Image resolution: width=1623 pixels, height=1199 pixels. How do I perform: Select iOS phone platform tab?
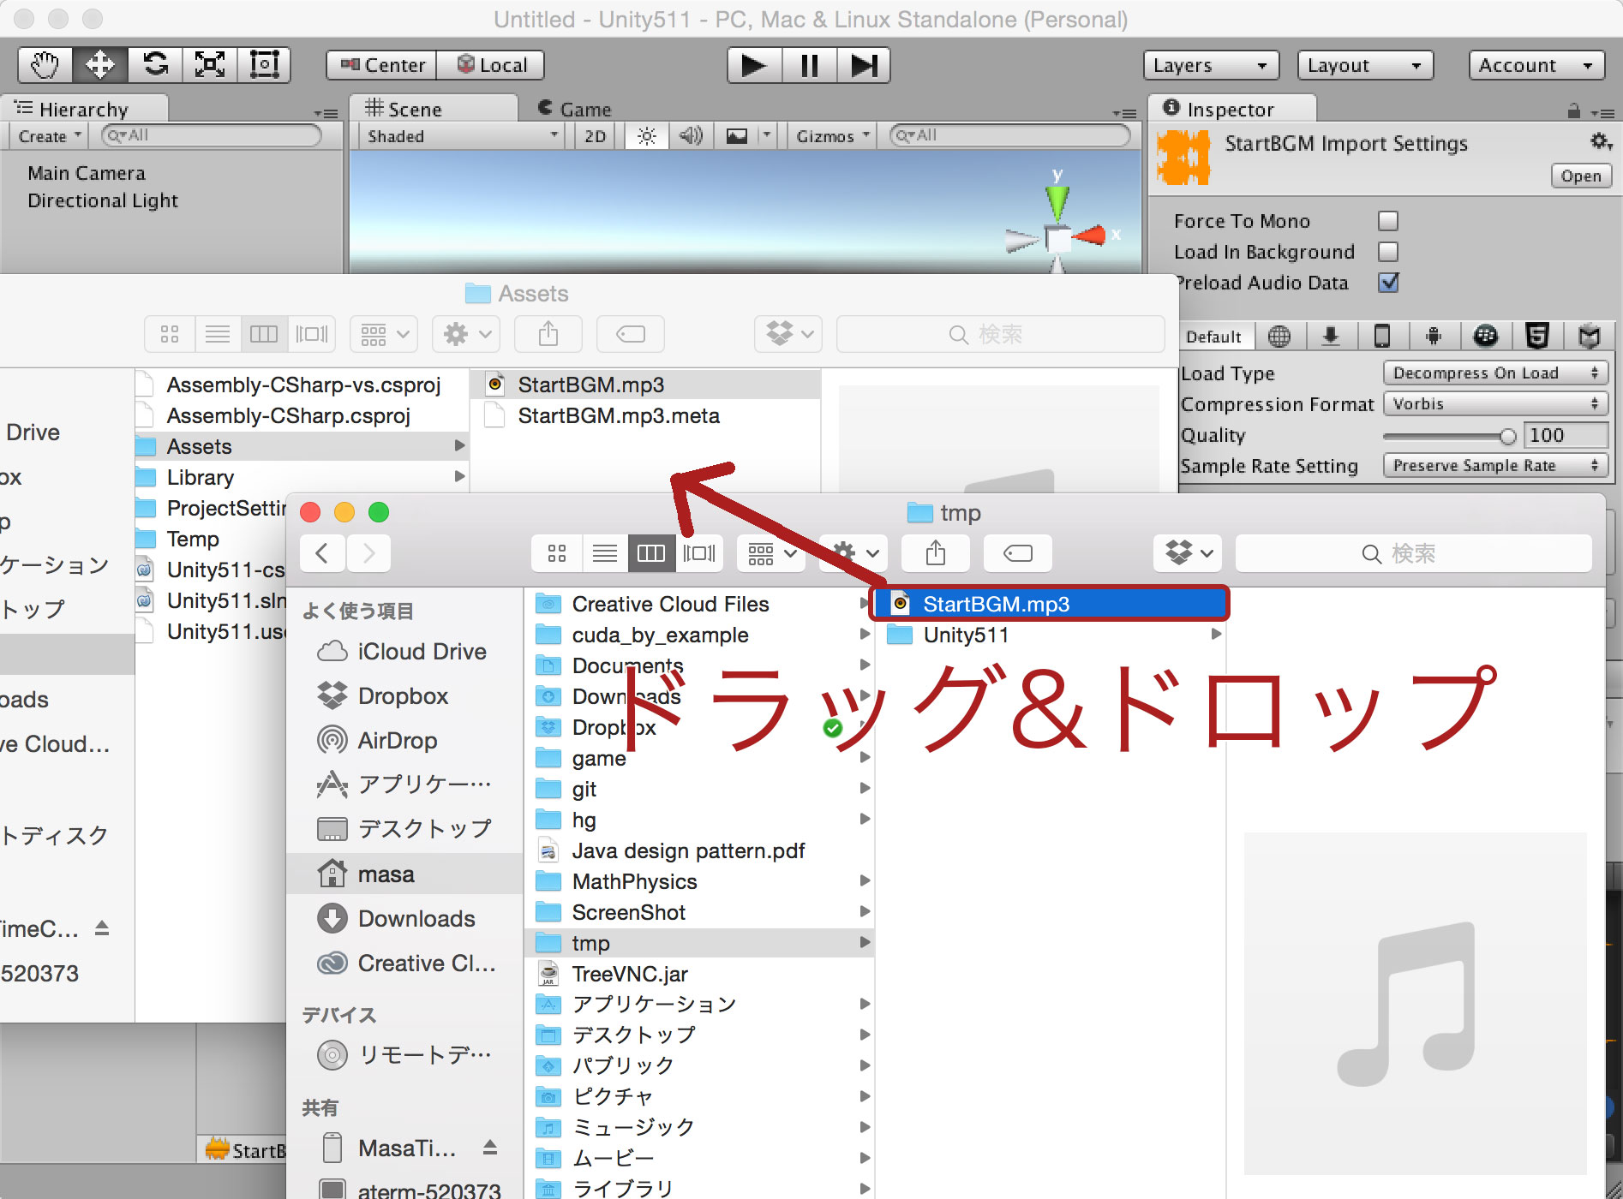[x=1382, y=337]
